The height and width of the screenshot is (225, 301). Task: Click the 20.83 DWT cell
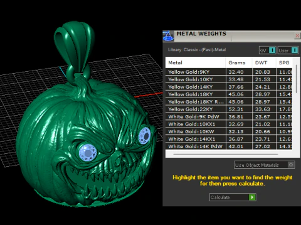264,72
